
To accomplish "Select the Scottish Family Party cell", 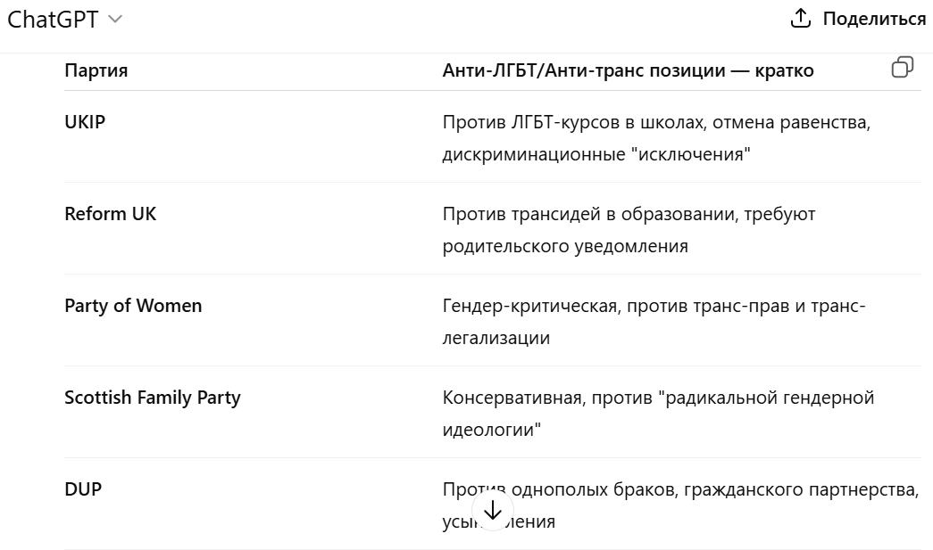I will point(153,398).
